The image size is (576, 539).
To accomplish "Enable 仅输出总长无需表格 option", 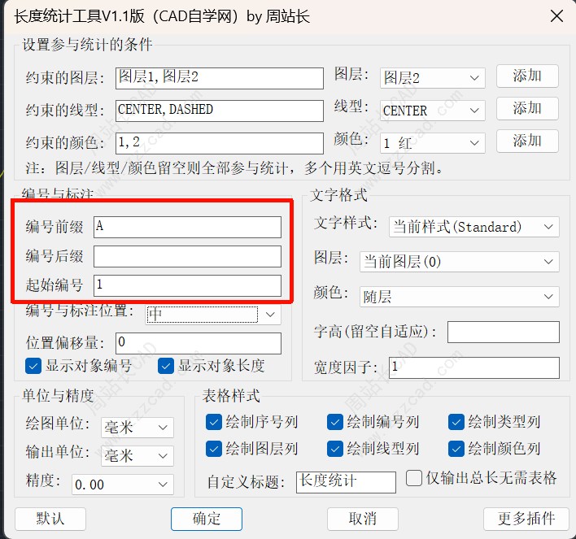I will tap(413, 477).
